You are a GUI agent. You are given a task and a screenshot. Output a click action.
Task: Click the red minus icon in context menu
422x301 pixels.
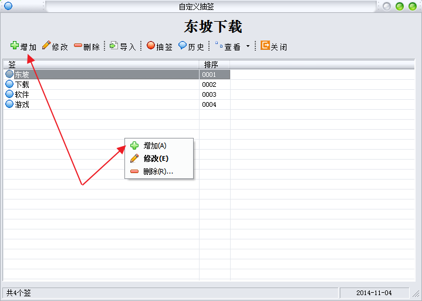[134, 171]
